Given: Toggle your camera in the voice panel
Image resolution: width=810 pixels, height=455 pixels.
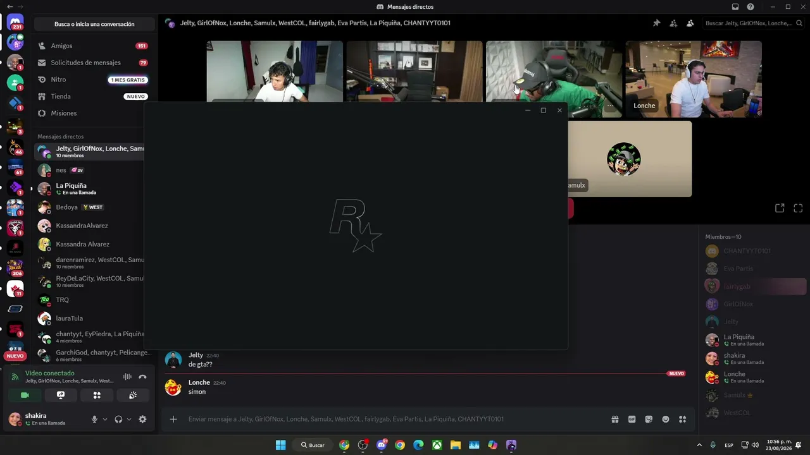Looking at the screenshot, I should click(x=25, y=395).
